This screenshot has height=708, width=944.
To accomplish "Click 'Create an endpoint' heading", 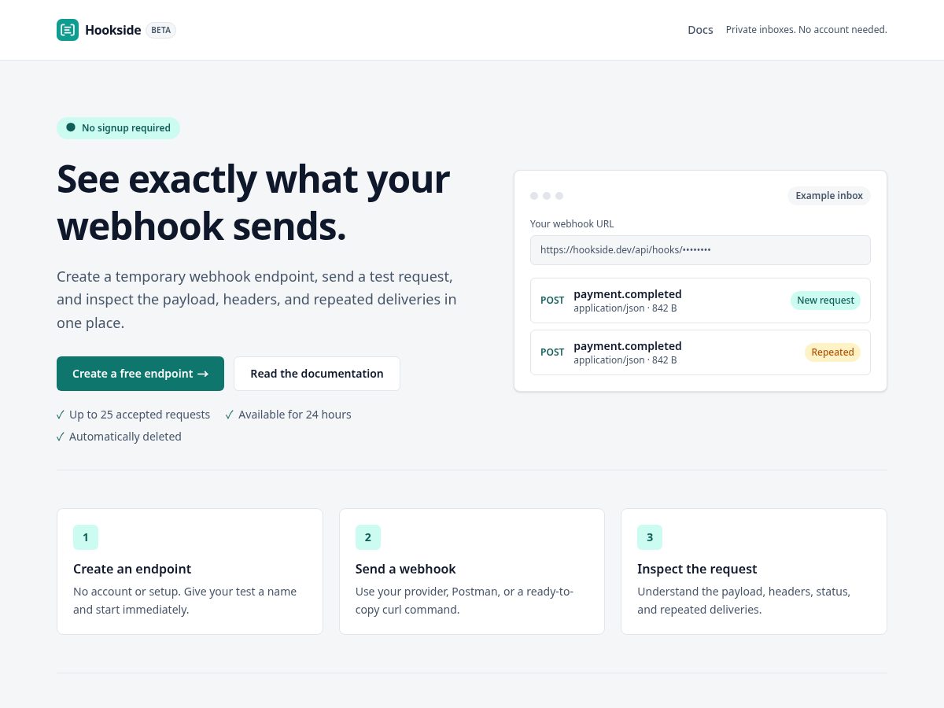I will coord(132,569).
